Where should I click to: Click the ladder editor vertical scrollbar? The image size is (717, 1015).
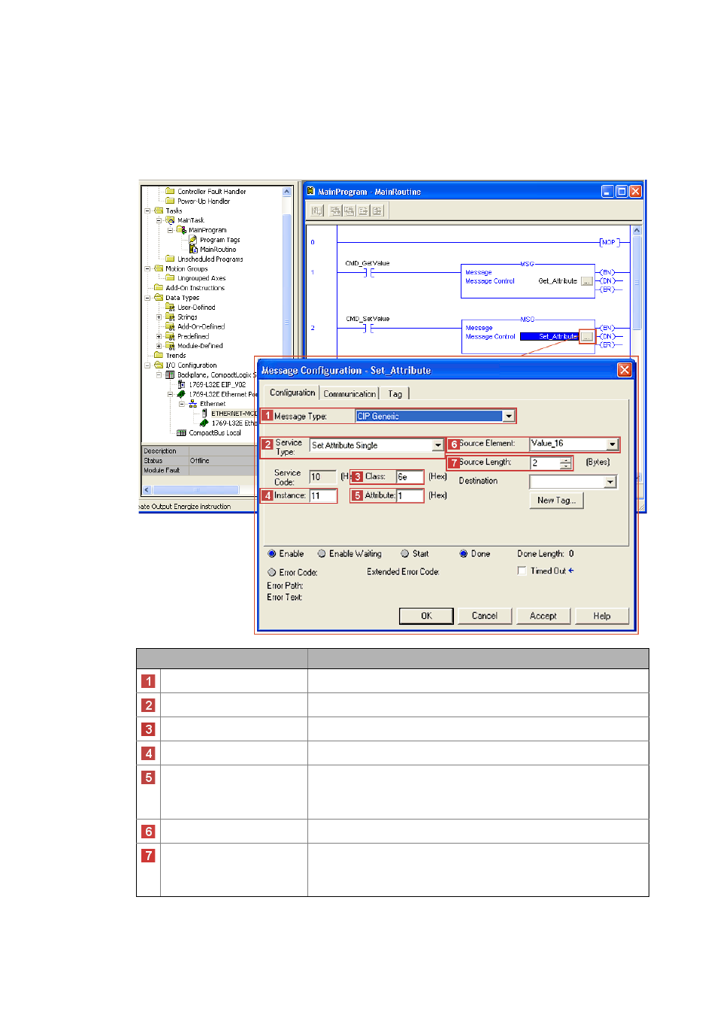pos(637,353)
